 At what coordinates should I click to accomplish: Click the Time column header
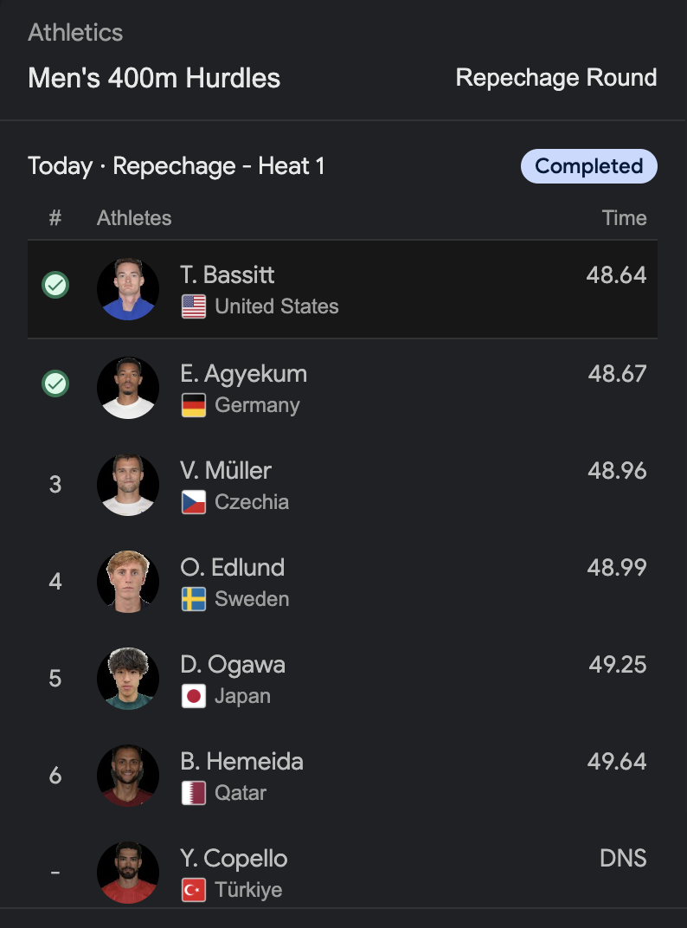625,218
